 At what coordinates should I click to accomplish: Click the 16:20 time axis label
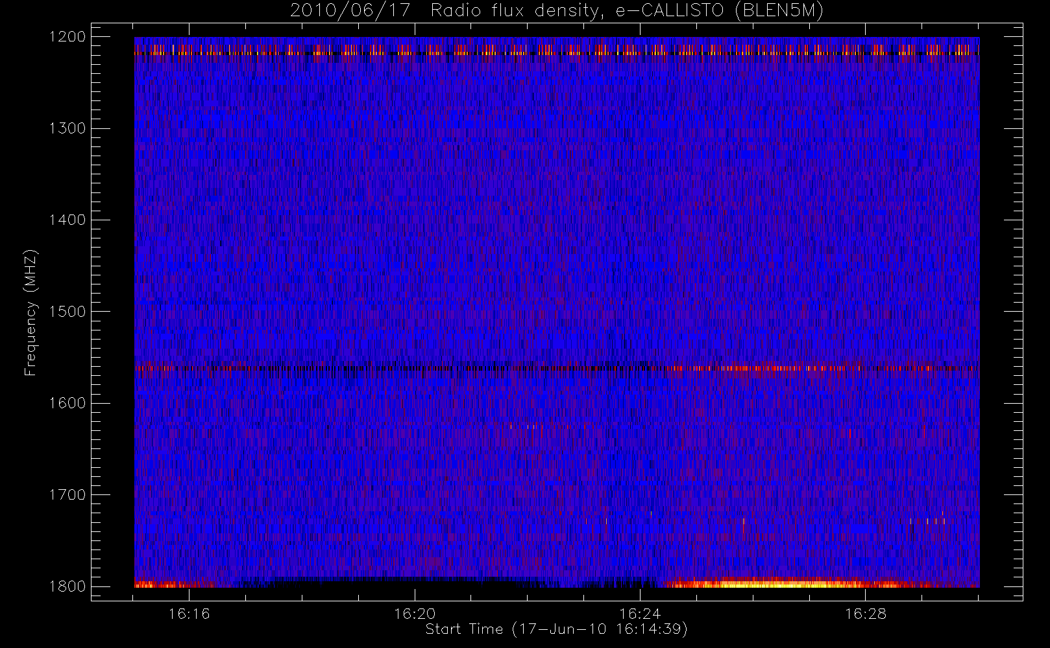click(415, 614)
